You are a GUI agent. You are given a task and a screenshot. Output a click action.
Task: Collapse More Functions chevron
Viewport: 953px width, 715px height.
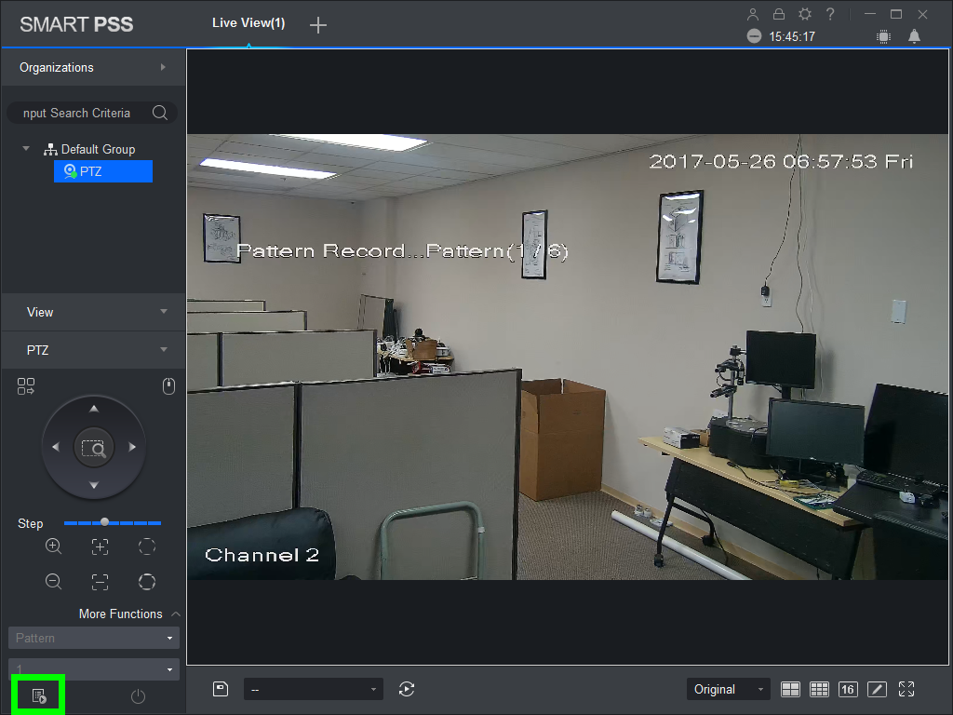176,614
